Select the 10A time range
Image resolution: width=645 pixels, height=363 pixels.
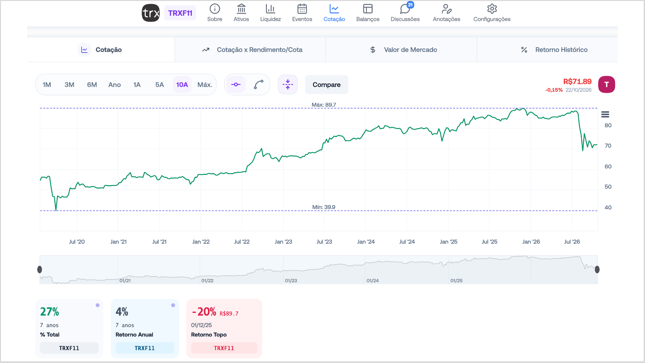coord(182,85)
